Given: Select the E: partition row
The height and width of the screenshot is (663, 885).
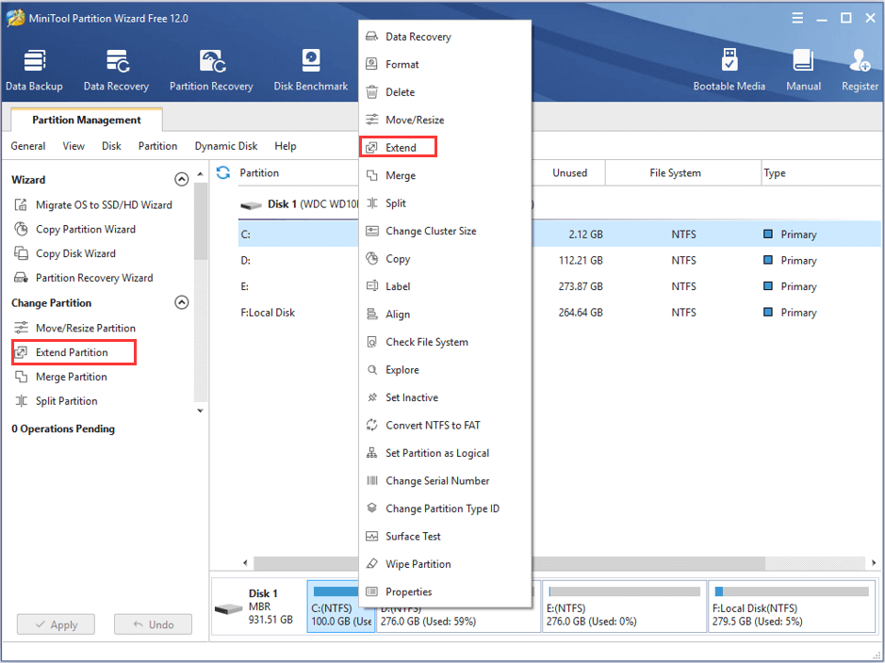Looking at the screenshot, I should (559, 286).
